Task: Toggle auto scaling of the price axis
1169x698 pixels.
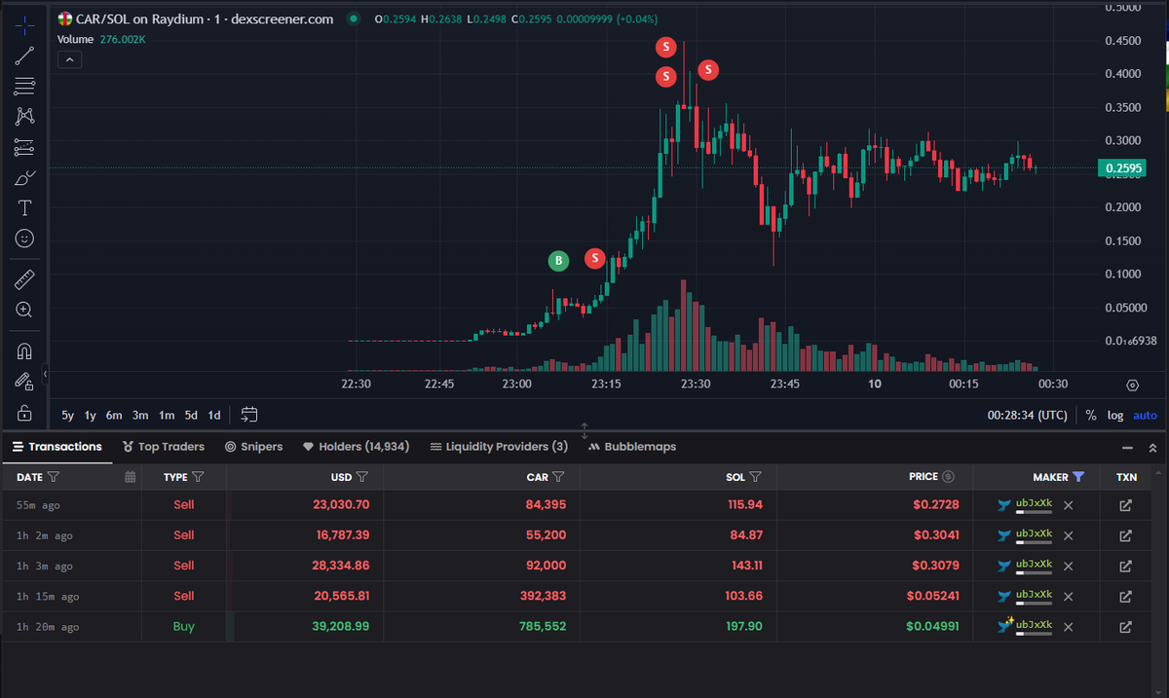Action: click(x=1145, y=415)
